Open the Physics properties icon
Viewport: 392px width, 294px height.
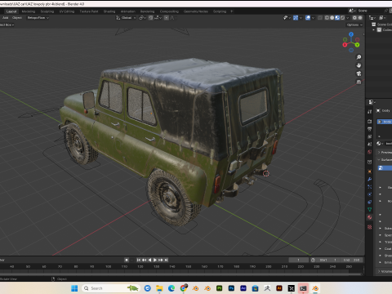click(x=369, y=194)
